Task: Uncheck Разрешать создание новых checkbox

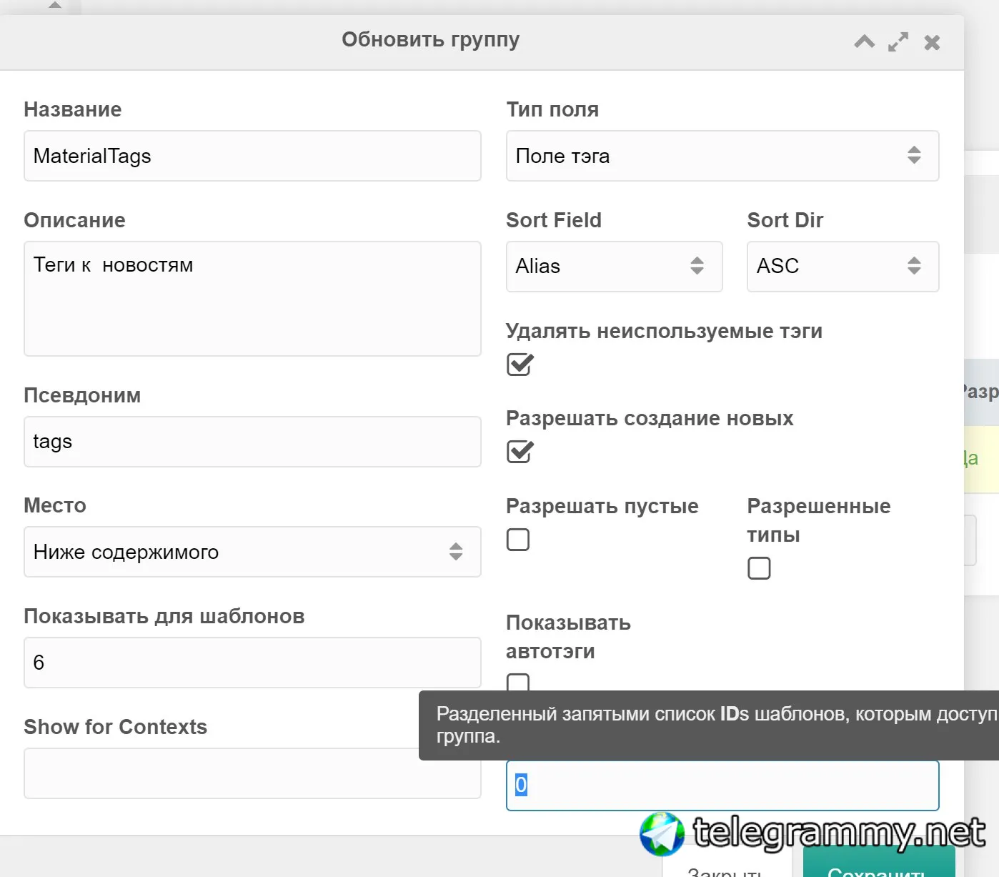Action: click(520, 452)
